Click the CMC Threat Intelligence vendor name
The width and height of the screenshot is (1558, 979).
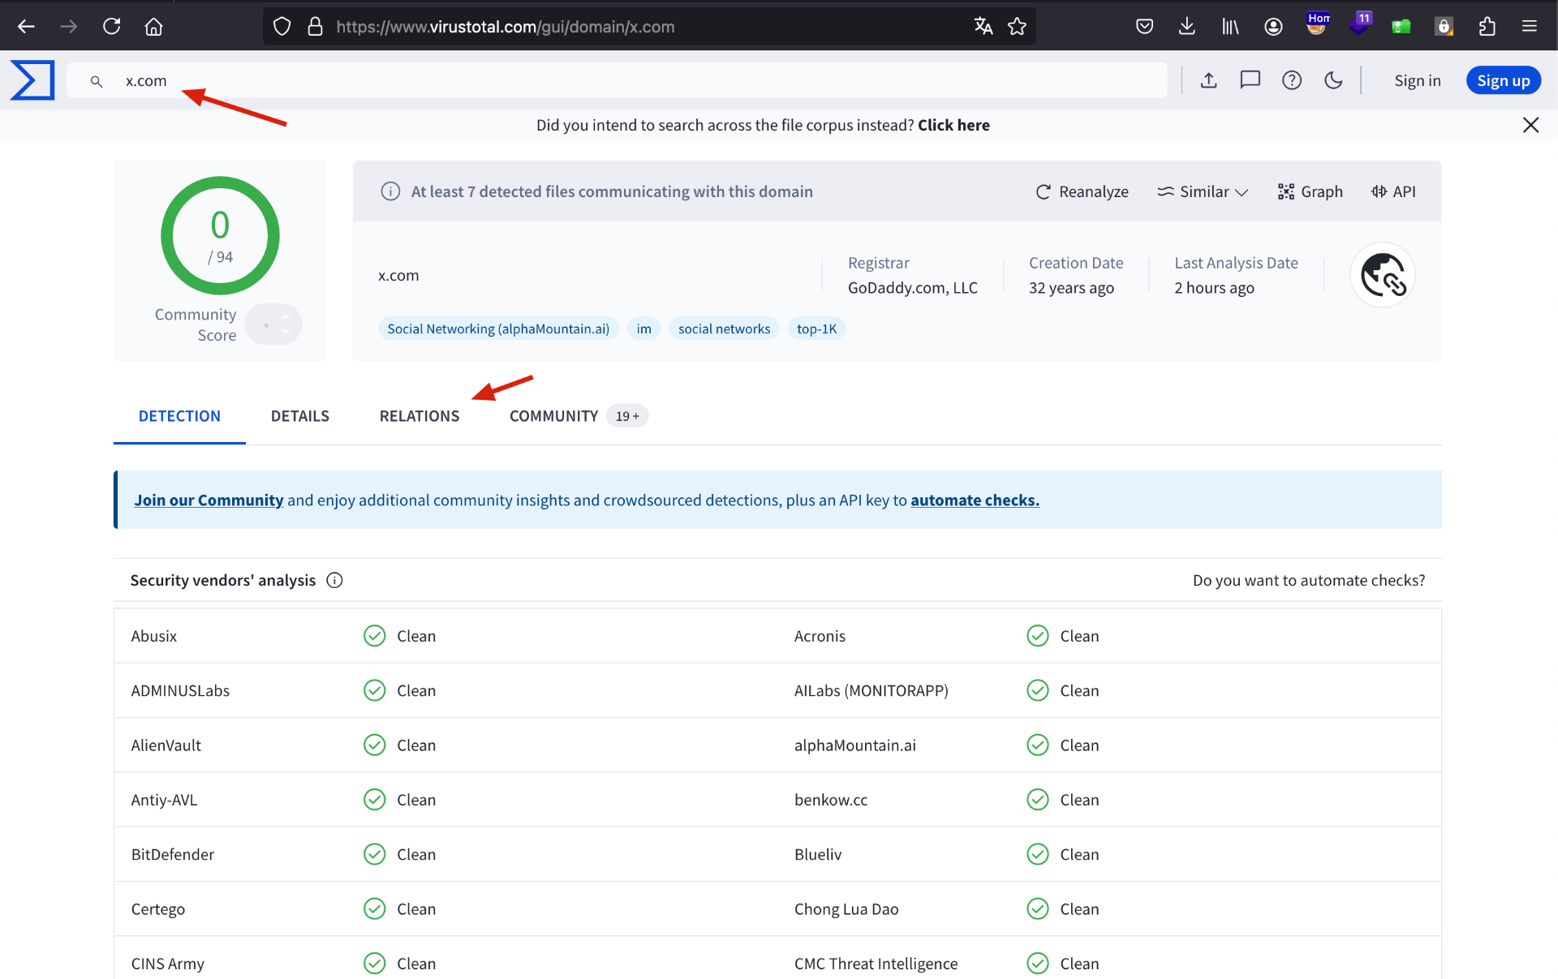coord(876,964)
